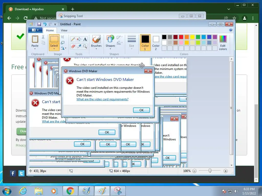Click OK in the Windows DVD Maker dialog
Screen dimensions: 262x196
coord(141,110)
